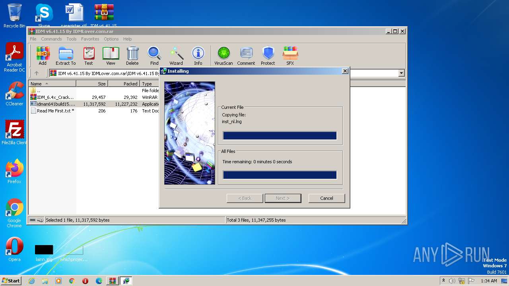Open the File menu in WinRAR
Image resolution: width=509 pixels, height=286 pixels.
[x=33, y=39]
